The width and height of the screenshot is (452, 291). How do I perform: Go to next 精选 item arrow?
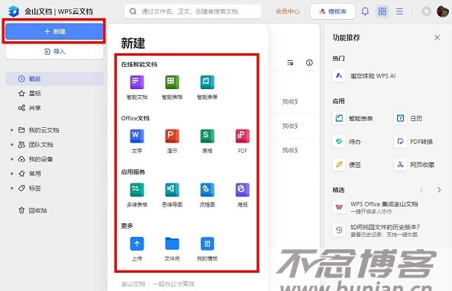pyautogui.click(x=439, y=190)
